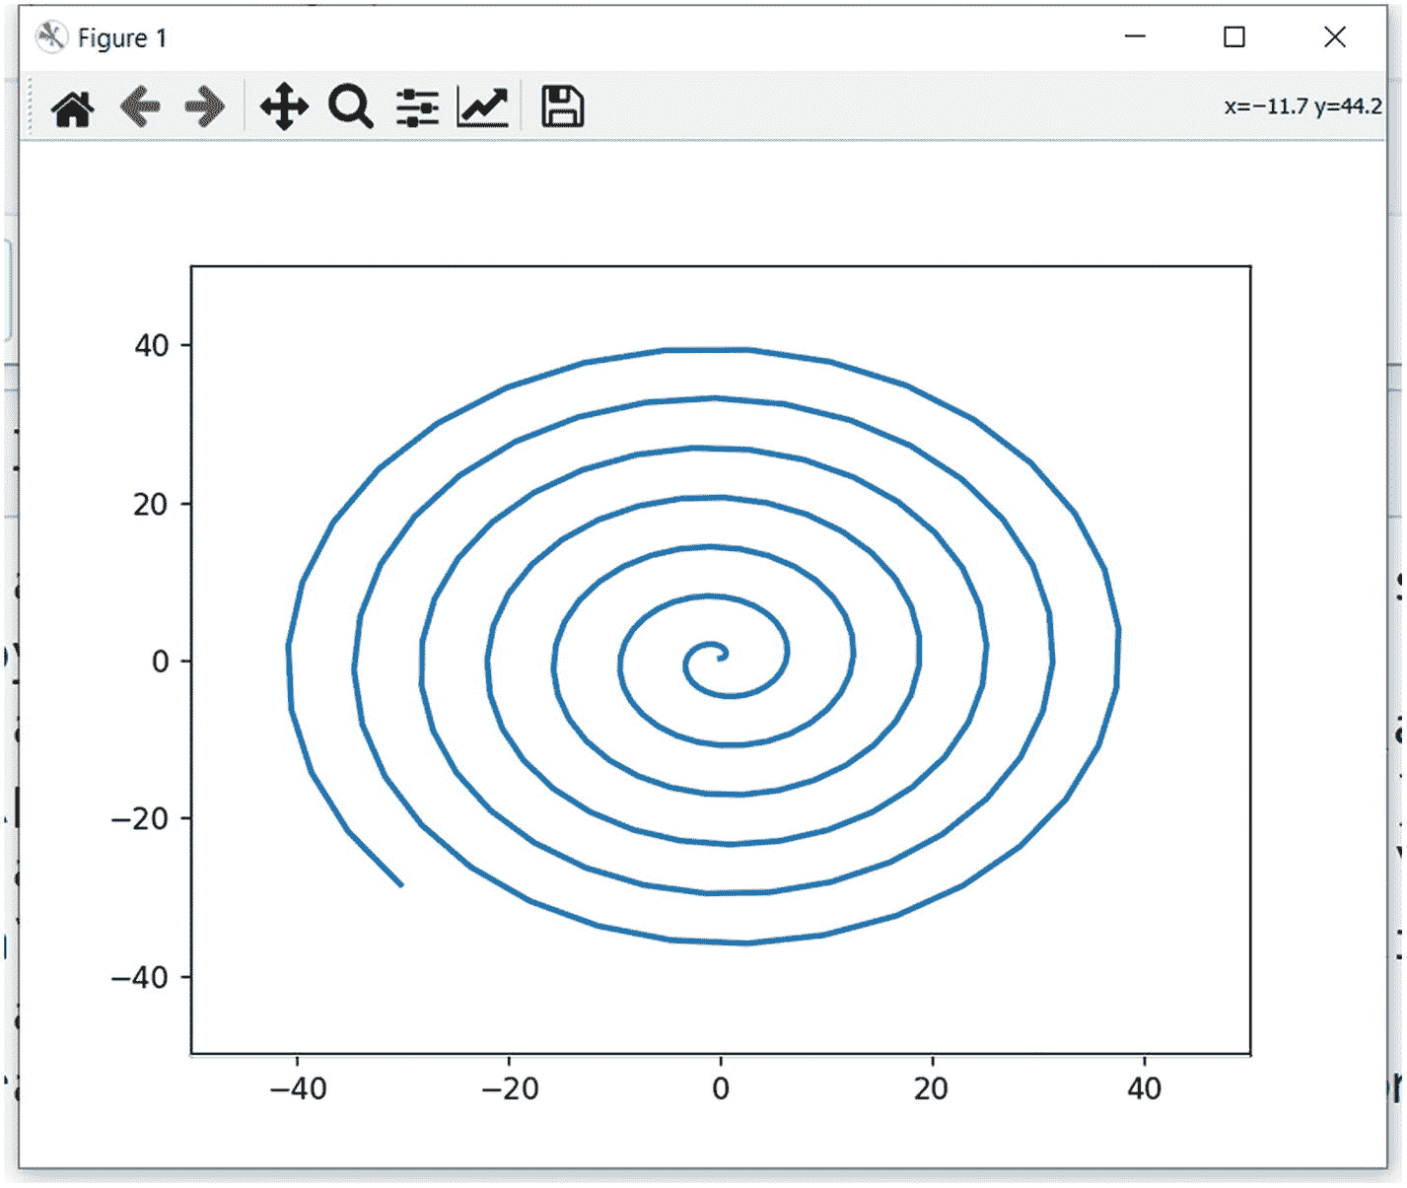The height and width of the screenshot is (1188, 1407).
Task: Click the center of the spiral plot
Action: (x=721, y=658)
